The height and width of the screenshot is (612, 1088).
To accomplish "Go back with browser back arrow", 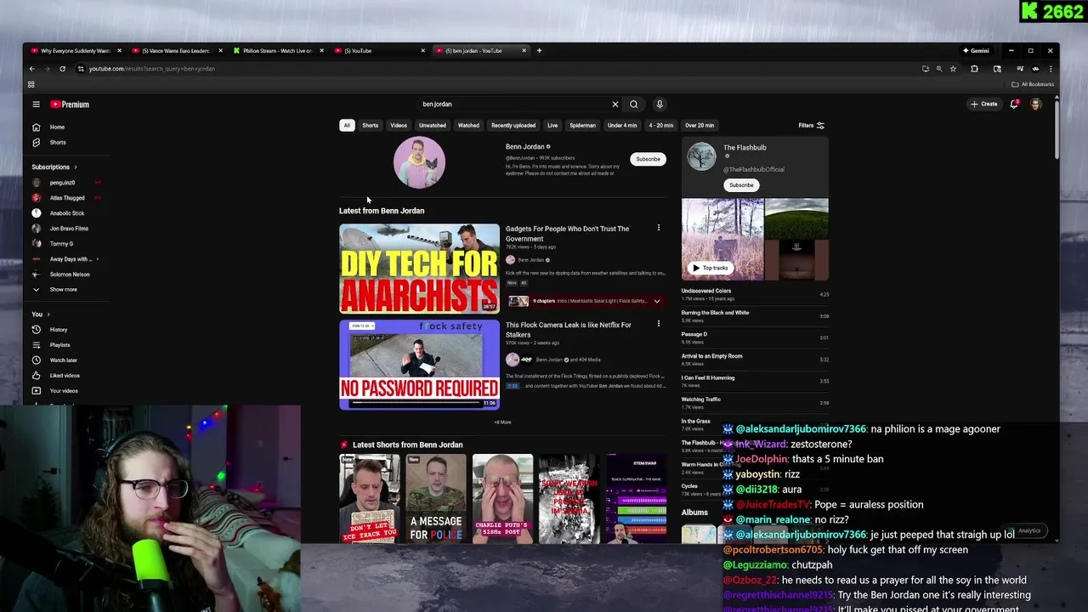I will (32, 69).
